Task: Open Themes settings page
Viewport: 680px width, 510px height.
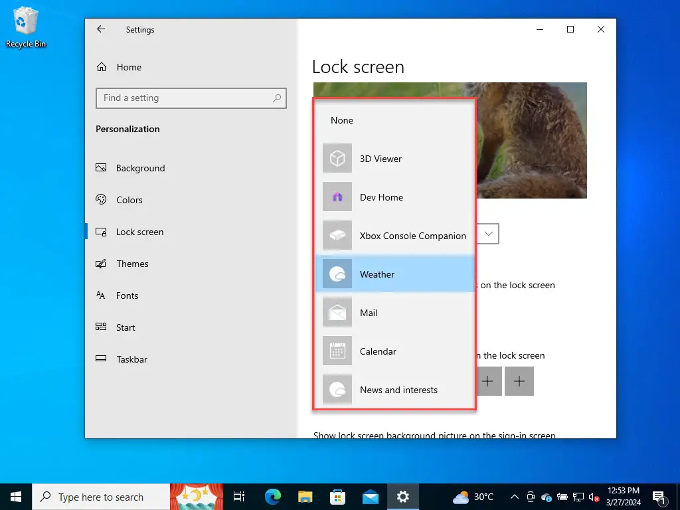Action: (191, 264)
